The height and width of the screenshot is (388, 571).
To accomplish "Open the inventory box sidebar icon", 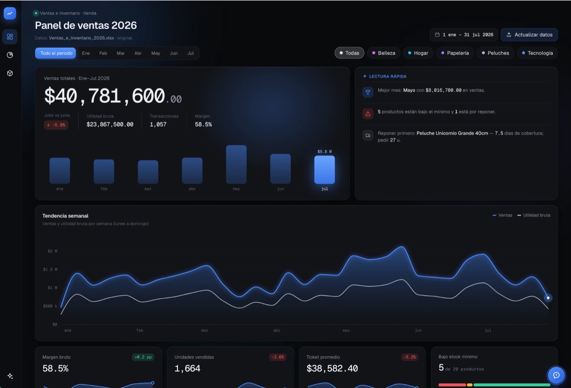I will pos(10,73).
